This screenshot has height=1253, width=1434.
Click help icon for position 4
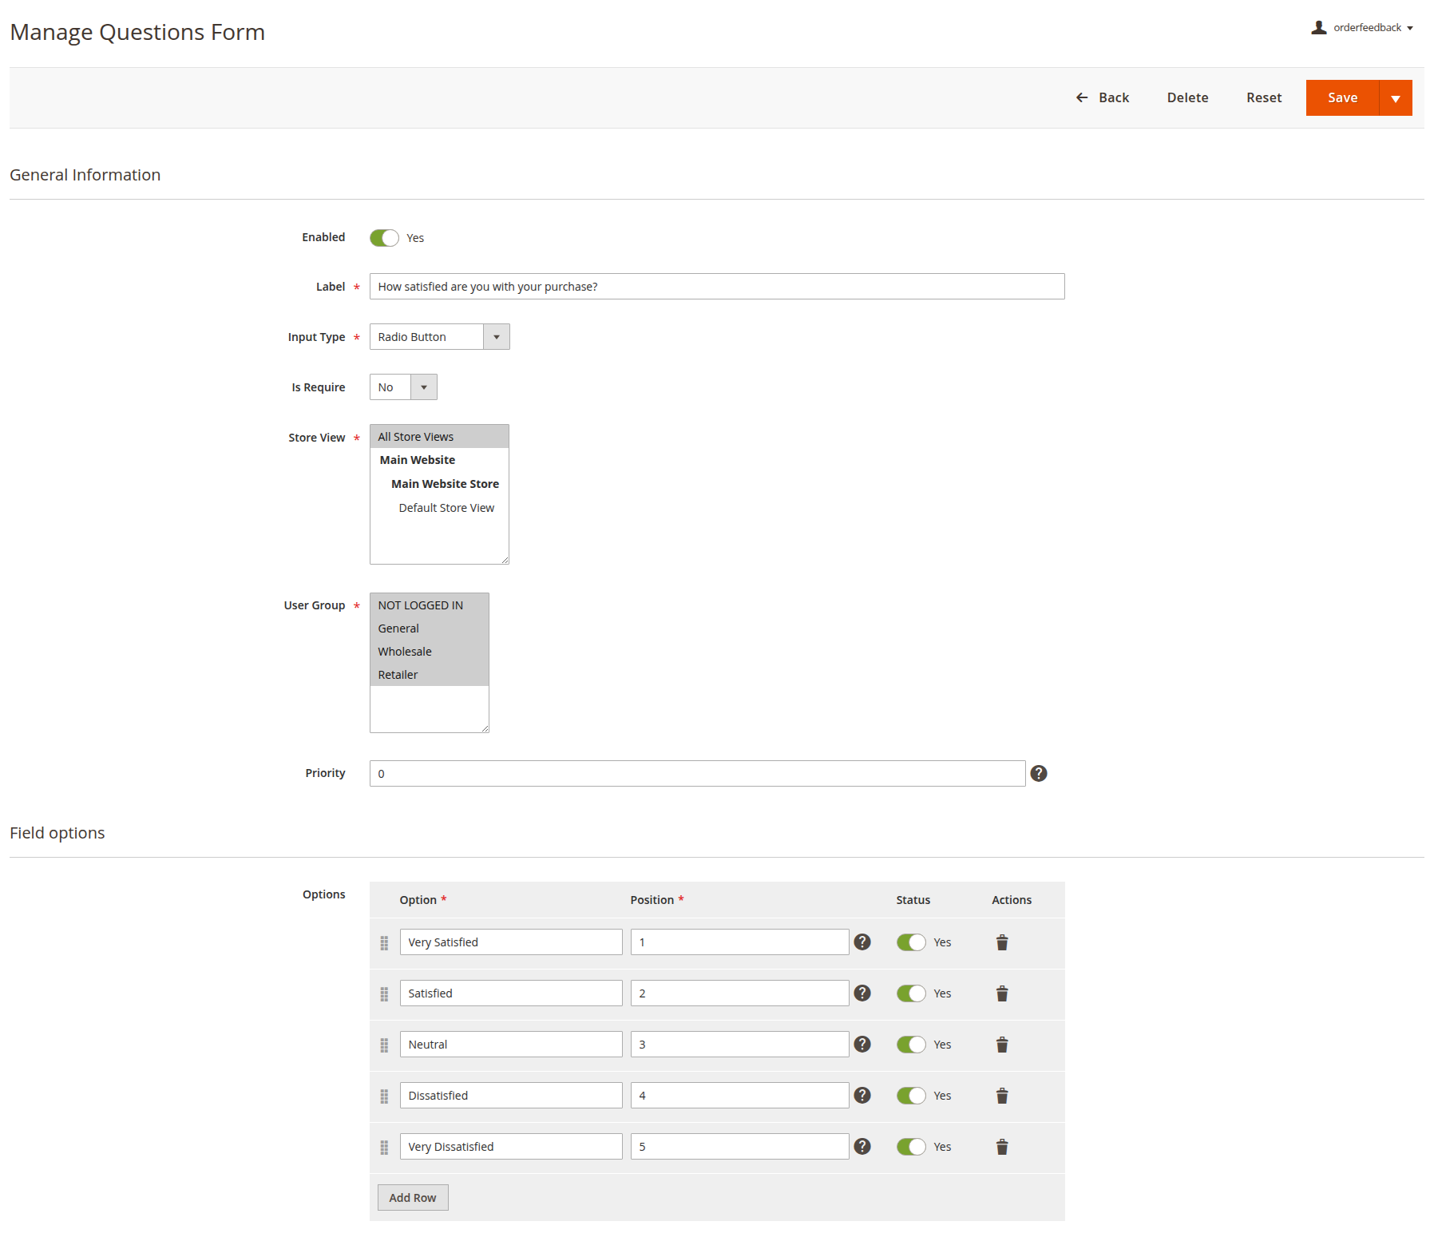(862, 1095)
